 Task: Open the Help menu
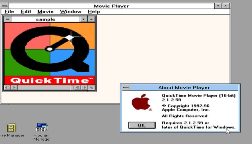pyautogui.click(x=94, y=11)
